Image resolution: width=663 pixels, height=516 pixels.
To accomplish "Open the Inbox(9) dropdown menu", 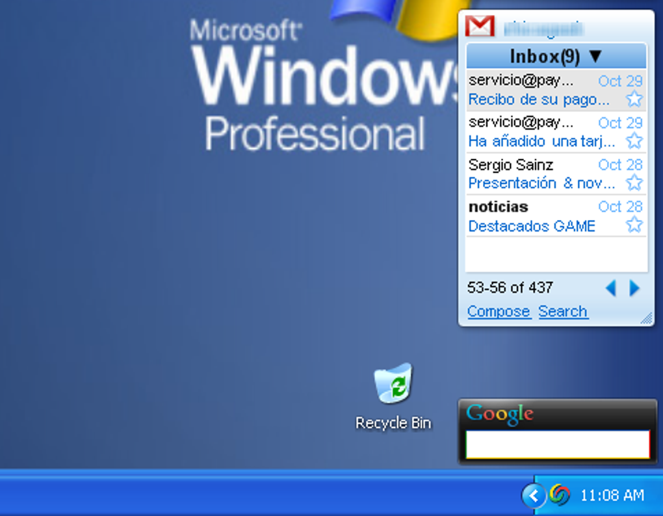I will pyautogui.click(x=556, y=57).
